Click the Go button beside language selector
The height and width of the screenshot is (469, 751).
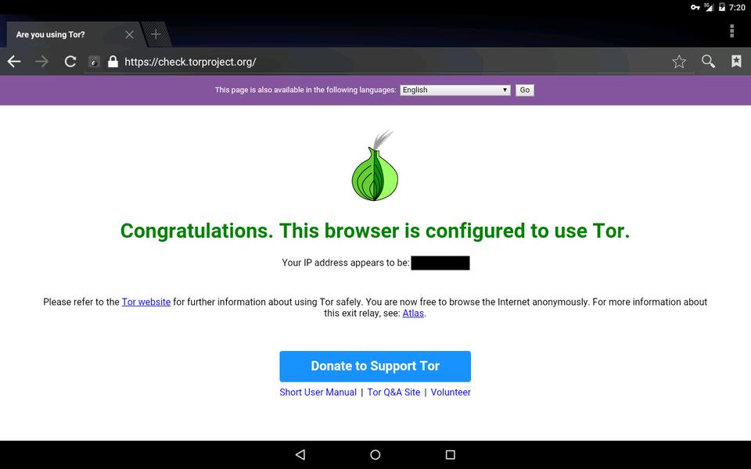point(524,90)
